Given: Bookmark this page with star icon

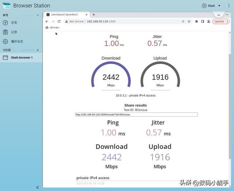Looking at the screenshot, I should 189,22.
